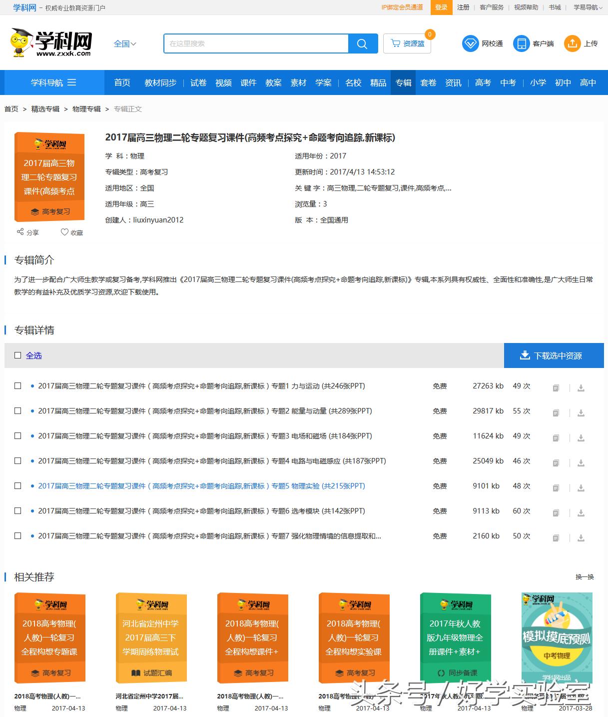The width and height of the screenshot is (608, 717).
Task: Select 课件 in the main navigation
Action: coord(248,82)
